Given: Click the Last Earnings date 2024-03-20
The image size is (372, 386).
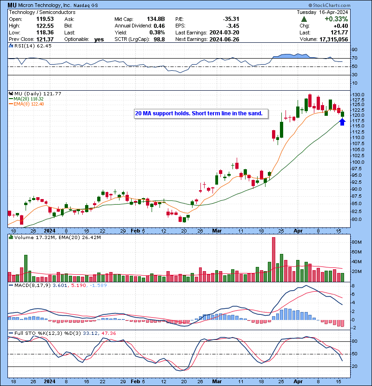Looking at the screenshot, I should click(224, 33).
